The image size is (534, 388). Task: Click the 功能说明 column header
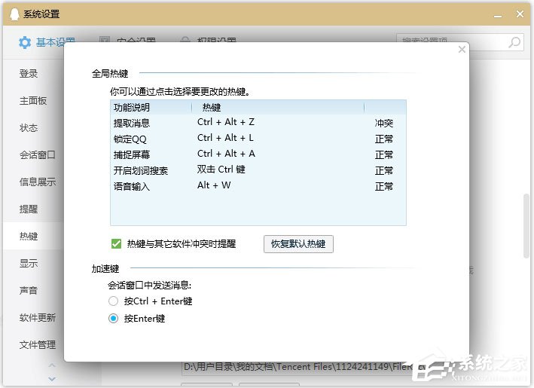[132, 108]
